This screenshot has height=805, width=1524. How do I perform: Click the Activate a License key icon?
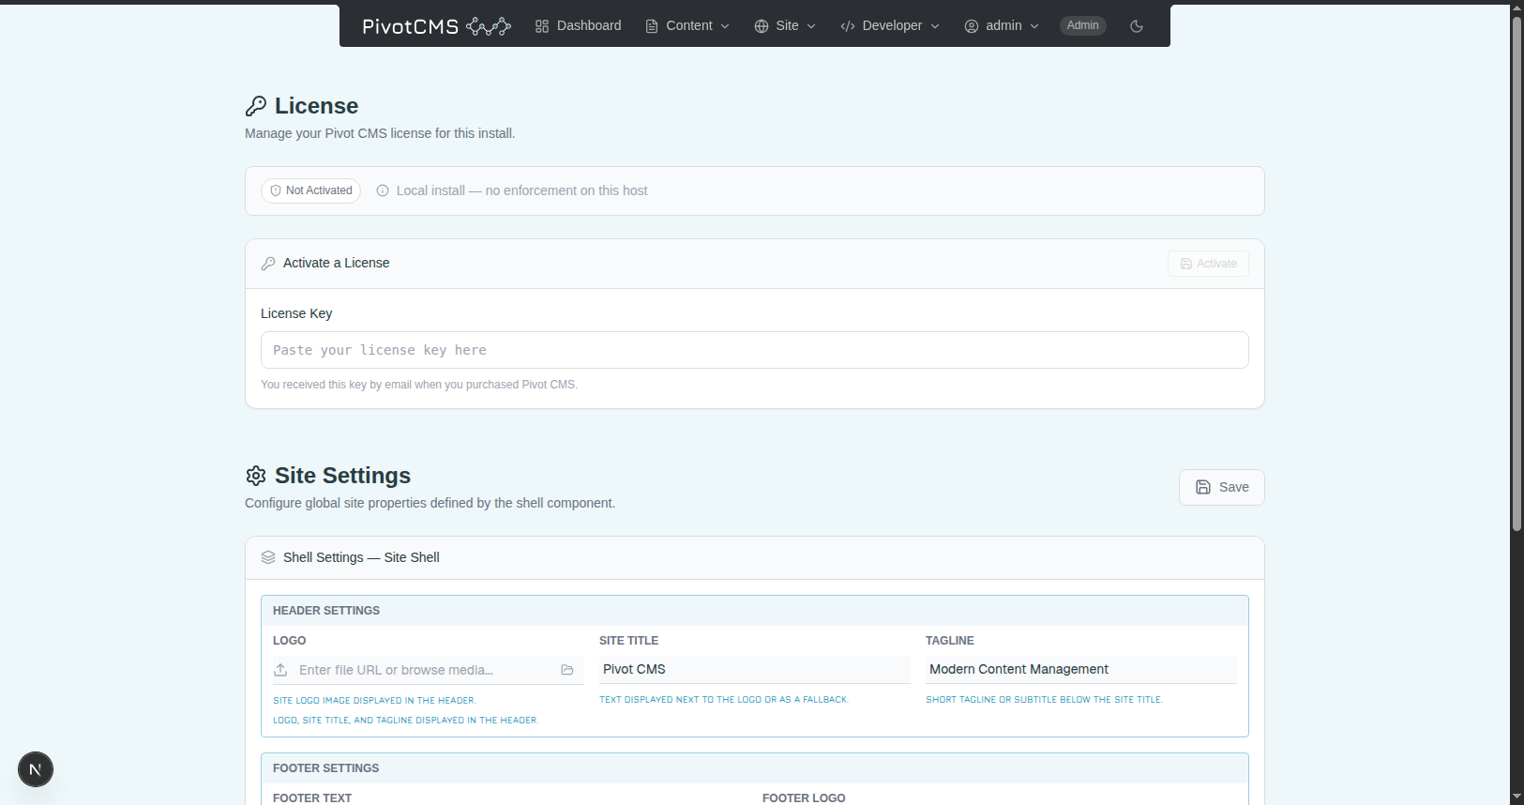pos(268,264)
